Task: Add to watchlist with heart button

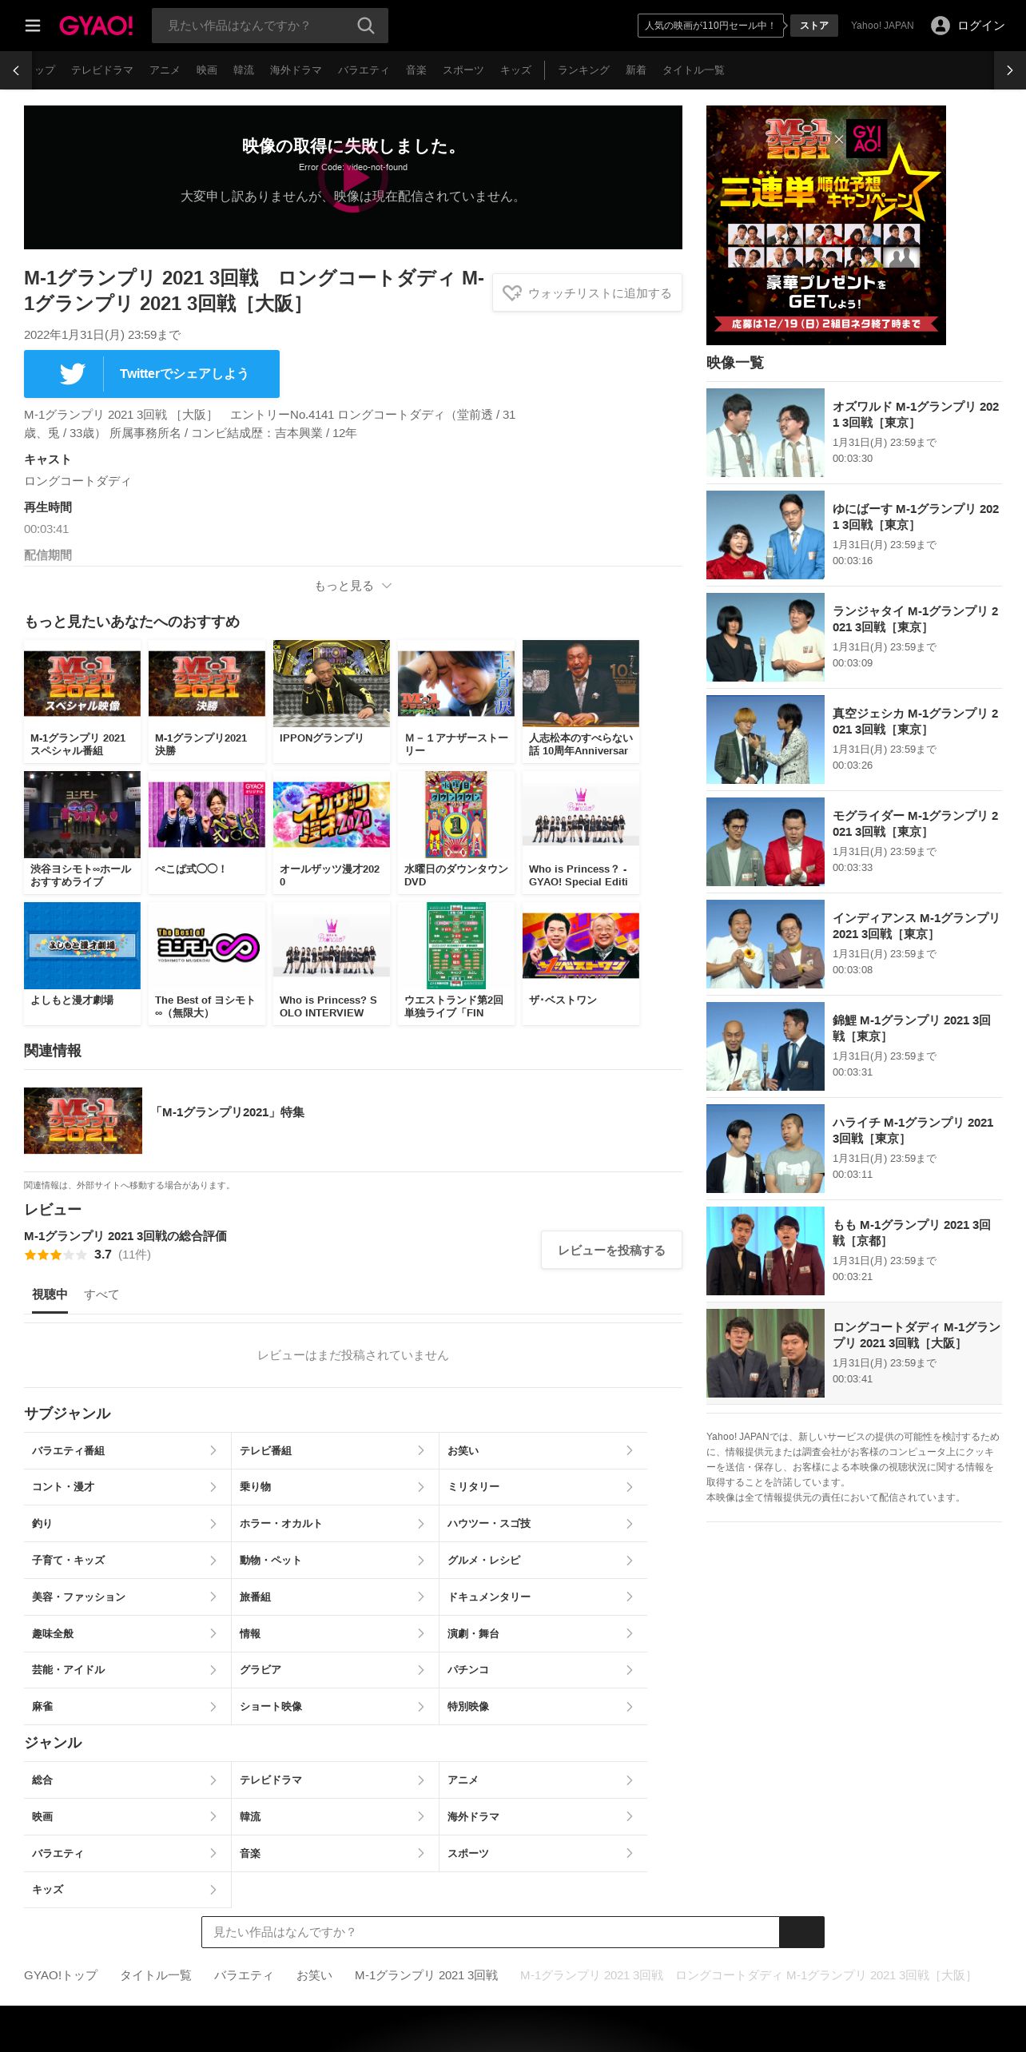Action: coord(587,293)
